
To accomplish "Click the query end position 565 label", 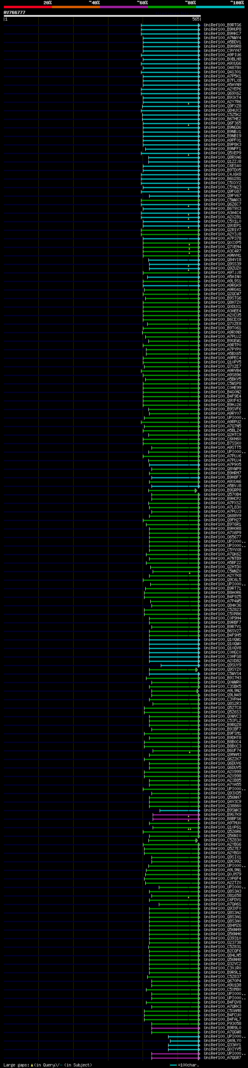I will click(x=196, y=19).
